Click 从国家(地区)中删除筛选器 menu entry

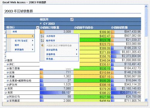59,45
